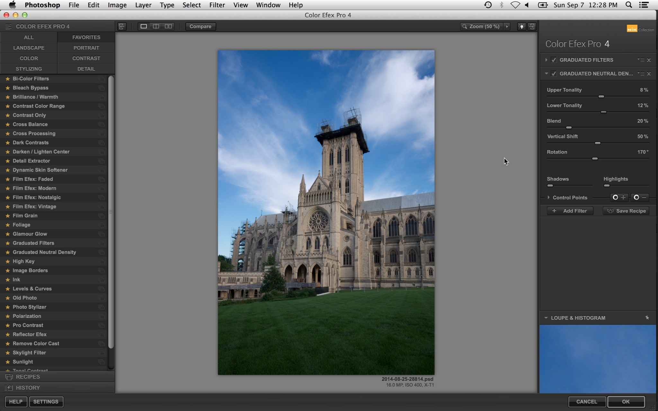This screenshot has width=658, height=411.
Task: Open Help
Action: [x=16, y=402]
